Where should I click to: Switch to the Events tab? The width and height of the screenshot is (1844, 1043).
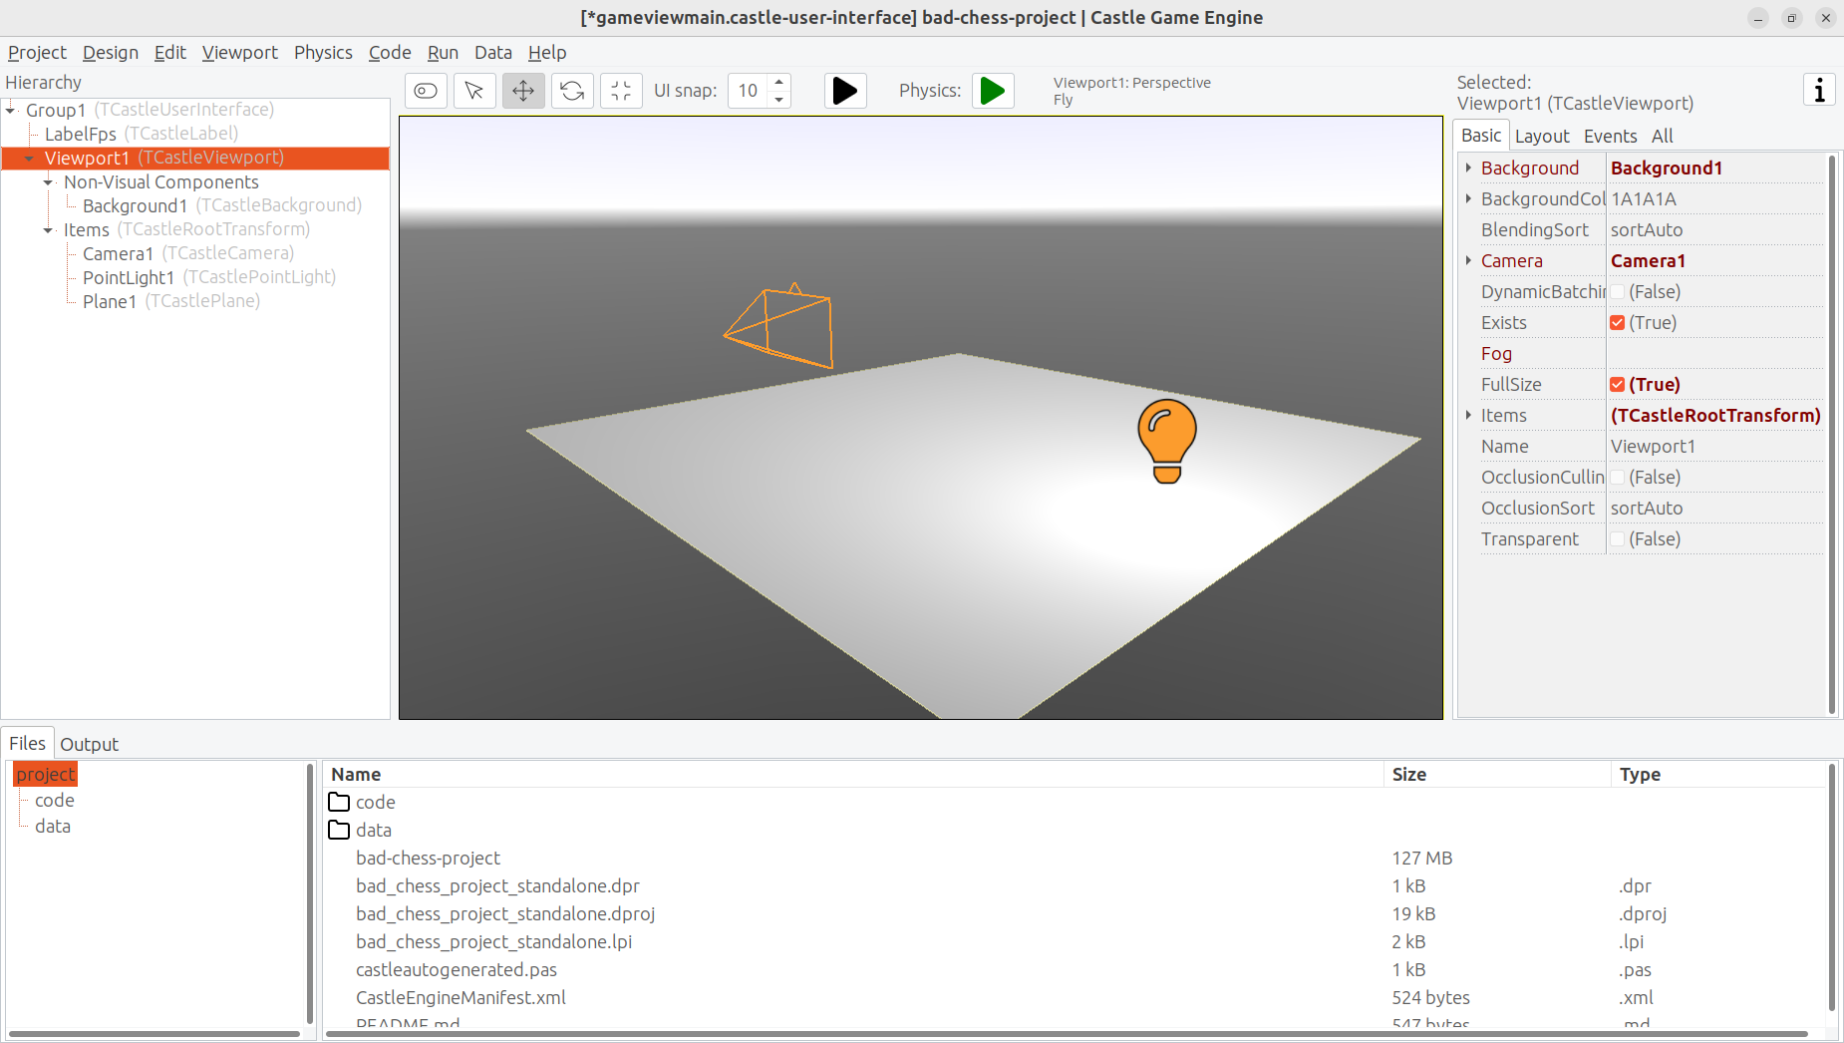(1610, 137)
